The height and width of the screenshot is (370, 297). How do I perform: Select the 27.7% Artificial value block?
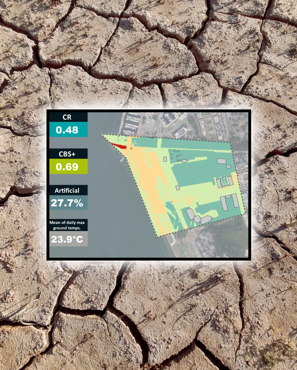pyautogui.click(x=68, y=203)
